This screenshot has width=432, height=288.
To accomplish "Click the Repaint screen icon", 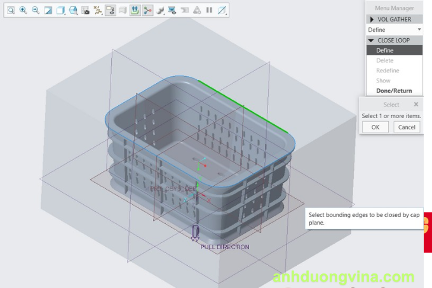I will point(48,10).
